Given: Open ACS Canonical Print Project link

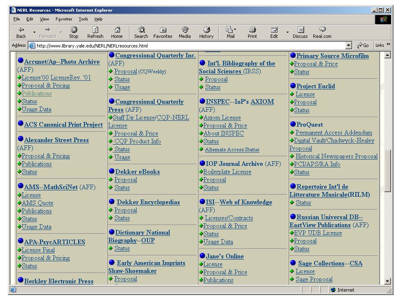Looking at the screenshot, I should coord(63,125).
